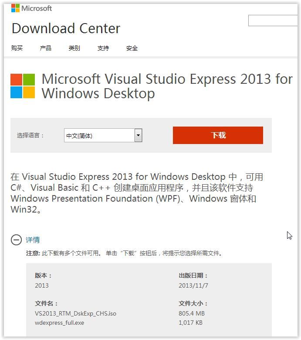Click the 2013/11/7 publish date
Viewport: 301px width, 340px height.
[x=193, y=285]
